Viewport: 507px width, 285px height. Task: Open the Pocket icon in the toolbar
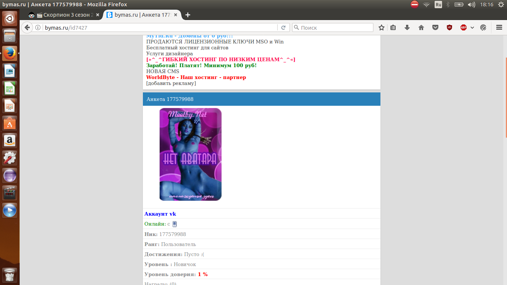pyautogui.click(x=435, y=27)
